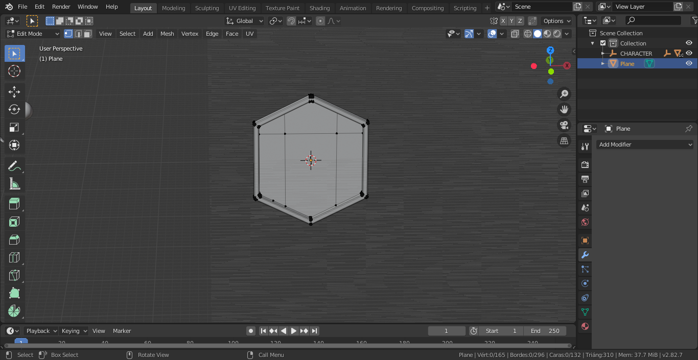
Task: Hide the CHARACTER object in outliner
Action: (689, 53)
